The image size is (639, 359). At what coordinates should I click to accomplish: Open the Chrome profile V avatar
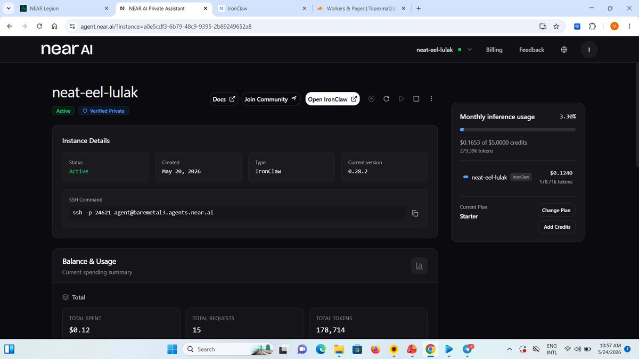point(614,26)
